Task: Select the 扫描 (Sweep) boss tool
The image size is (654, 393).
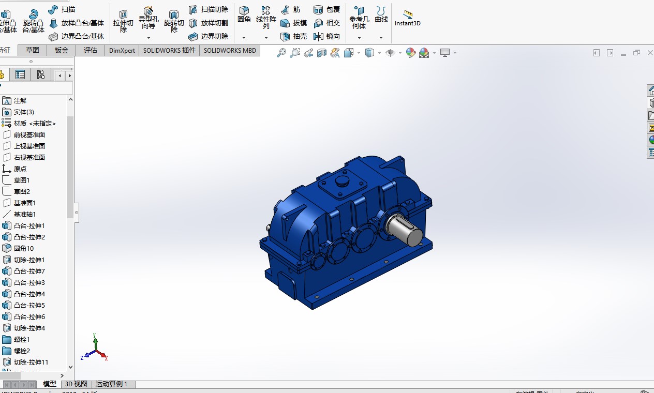Action: (x=62, y=9)
